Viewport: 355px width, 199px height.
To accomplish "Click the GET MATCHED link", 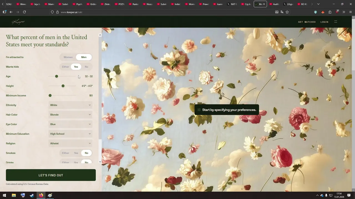I will tap(307, 22).
